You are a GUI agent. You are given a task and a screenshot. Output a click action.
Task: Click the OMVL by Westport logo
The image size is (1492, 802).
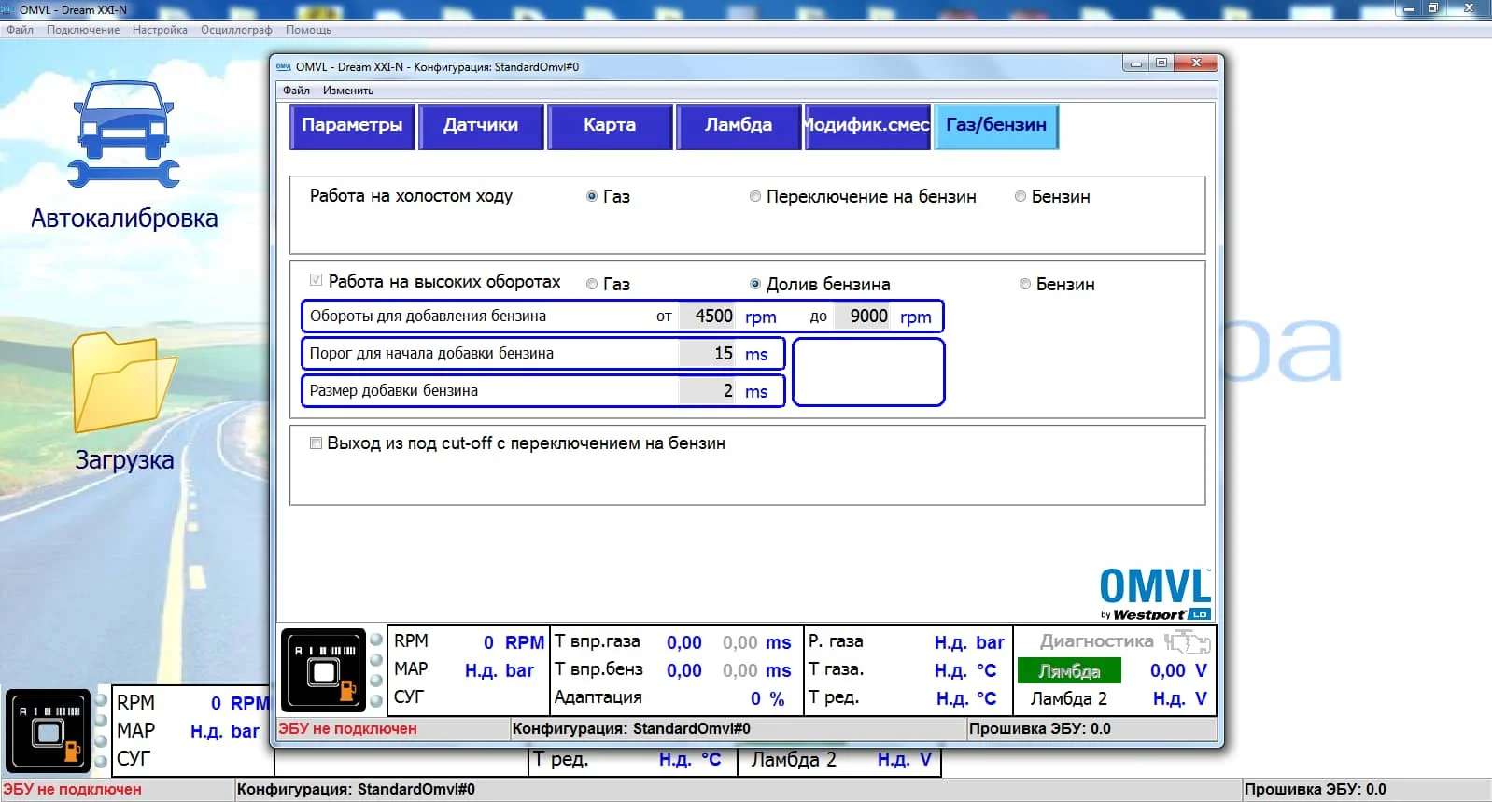click(1155, 594)
